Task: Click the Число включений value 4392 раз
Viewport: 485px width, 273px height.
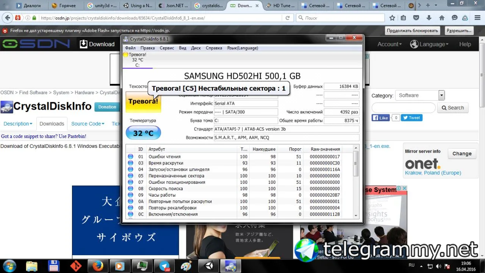Action: coord(341,112)
